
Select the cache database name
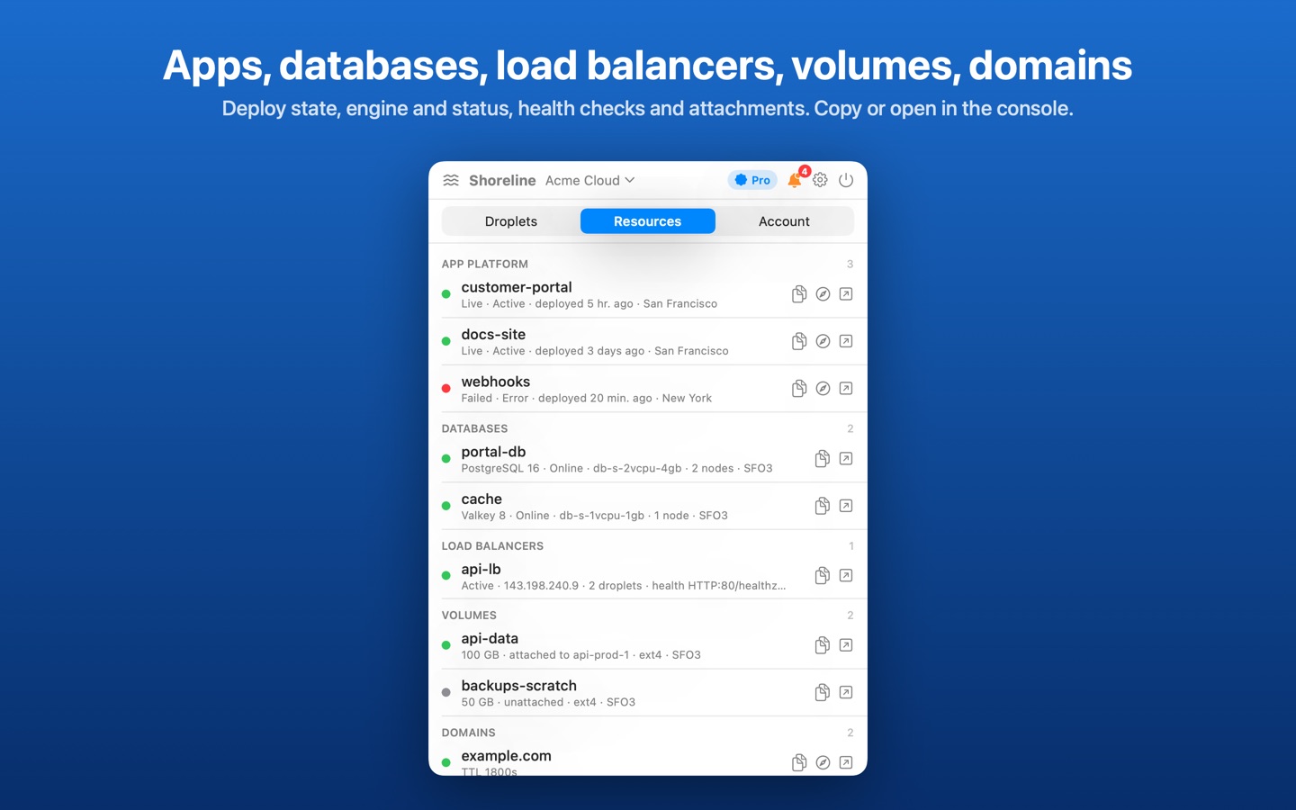[481, 499]
